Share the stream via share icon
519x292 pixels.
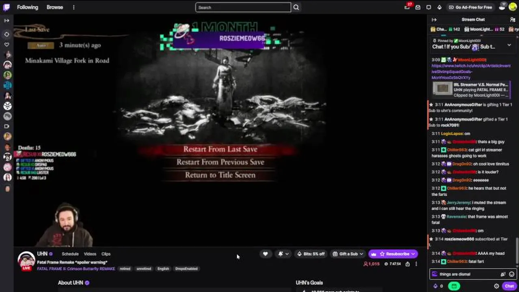tap(407, 264)
